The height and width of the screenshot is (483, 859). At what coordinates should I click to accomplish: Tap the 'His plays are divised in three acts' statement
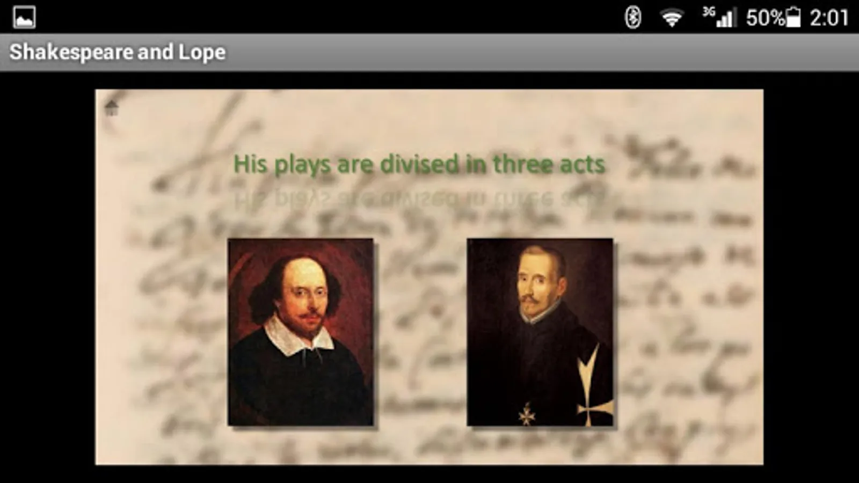[419, 164]
